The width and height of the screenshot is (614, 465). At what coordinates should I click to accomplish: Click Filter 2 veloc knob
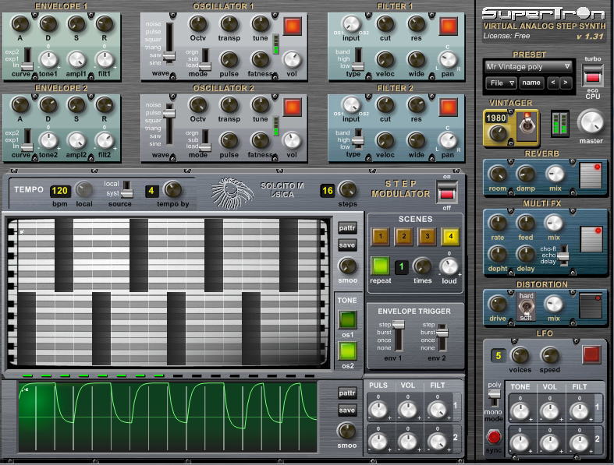pyautogui.click(x=385, y=141)
